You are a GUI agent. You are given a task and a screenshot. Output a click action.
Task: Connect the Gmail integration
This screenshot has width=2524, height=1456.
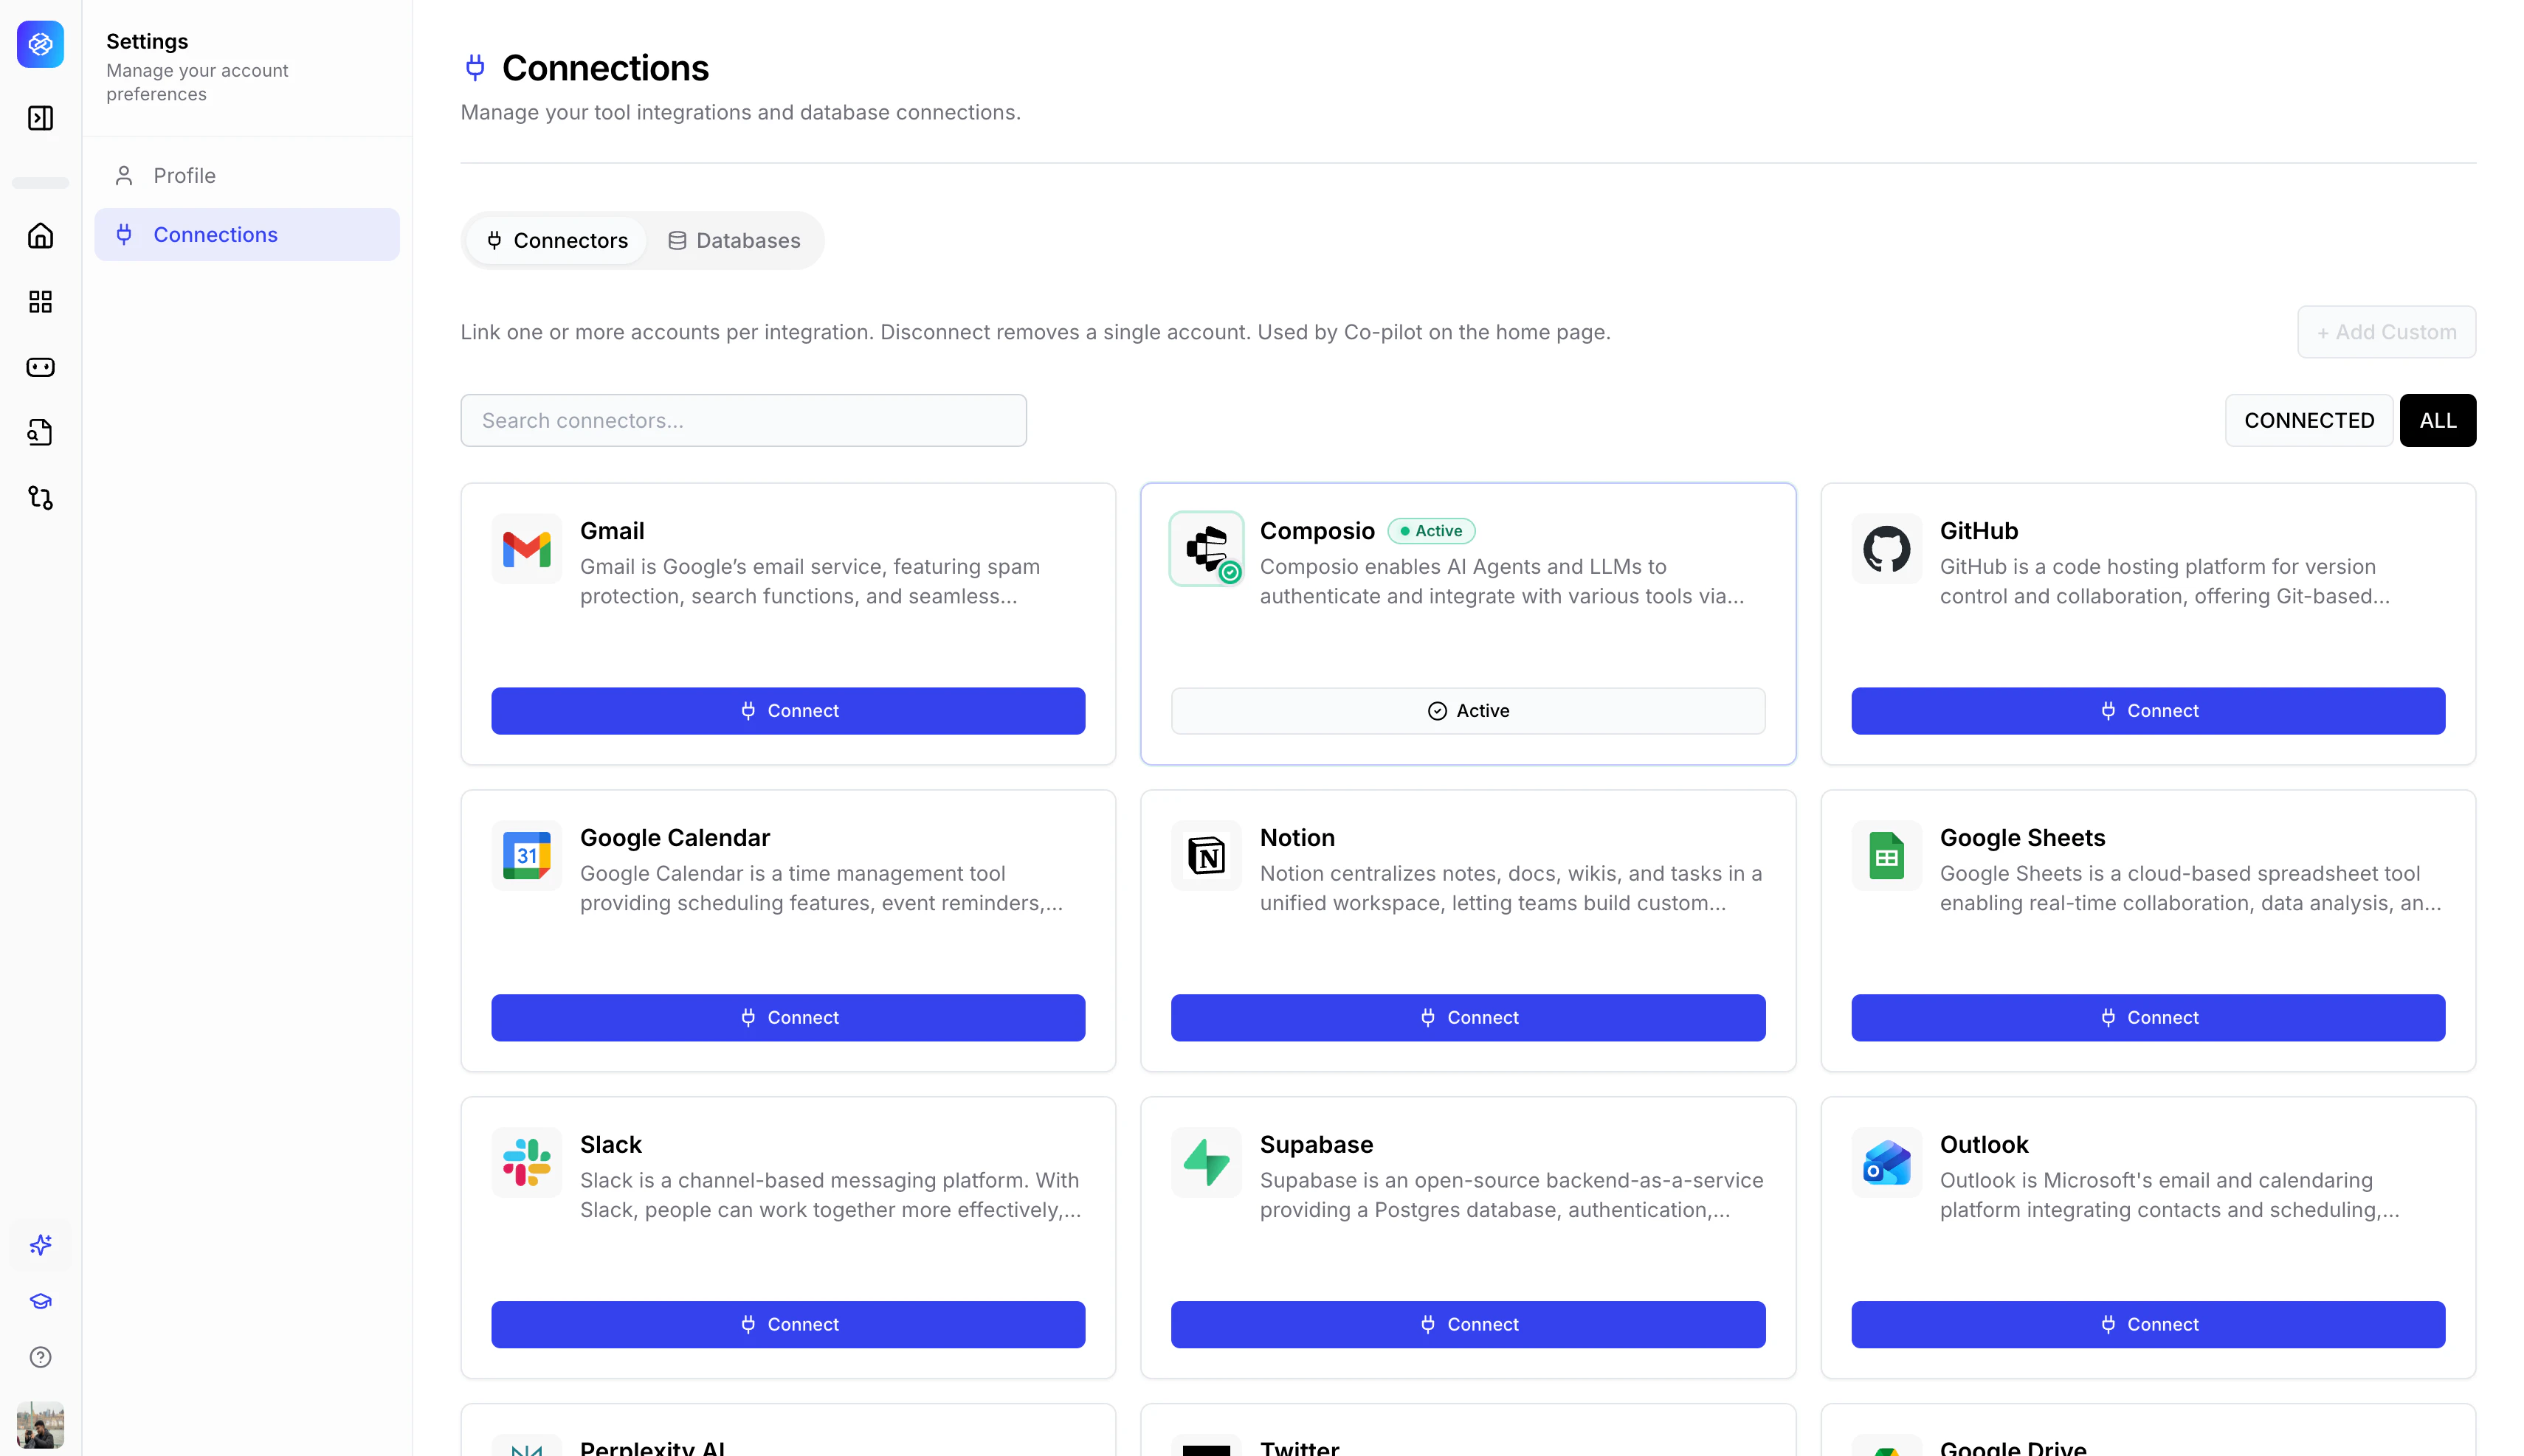[788, 711]
